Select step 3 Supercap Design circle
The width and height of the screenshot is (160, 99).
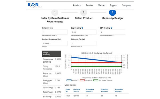click(113, 12)
